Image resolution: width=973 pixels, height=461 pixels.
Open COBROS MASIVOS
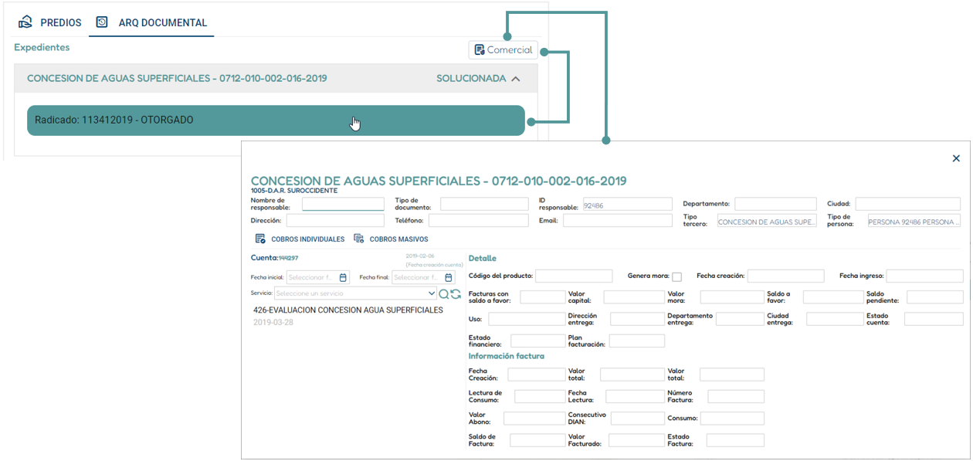(391, 239)
